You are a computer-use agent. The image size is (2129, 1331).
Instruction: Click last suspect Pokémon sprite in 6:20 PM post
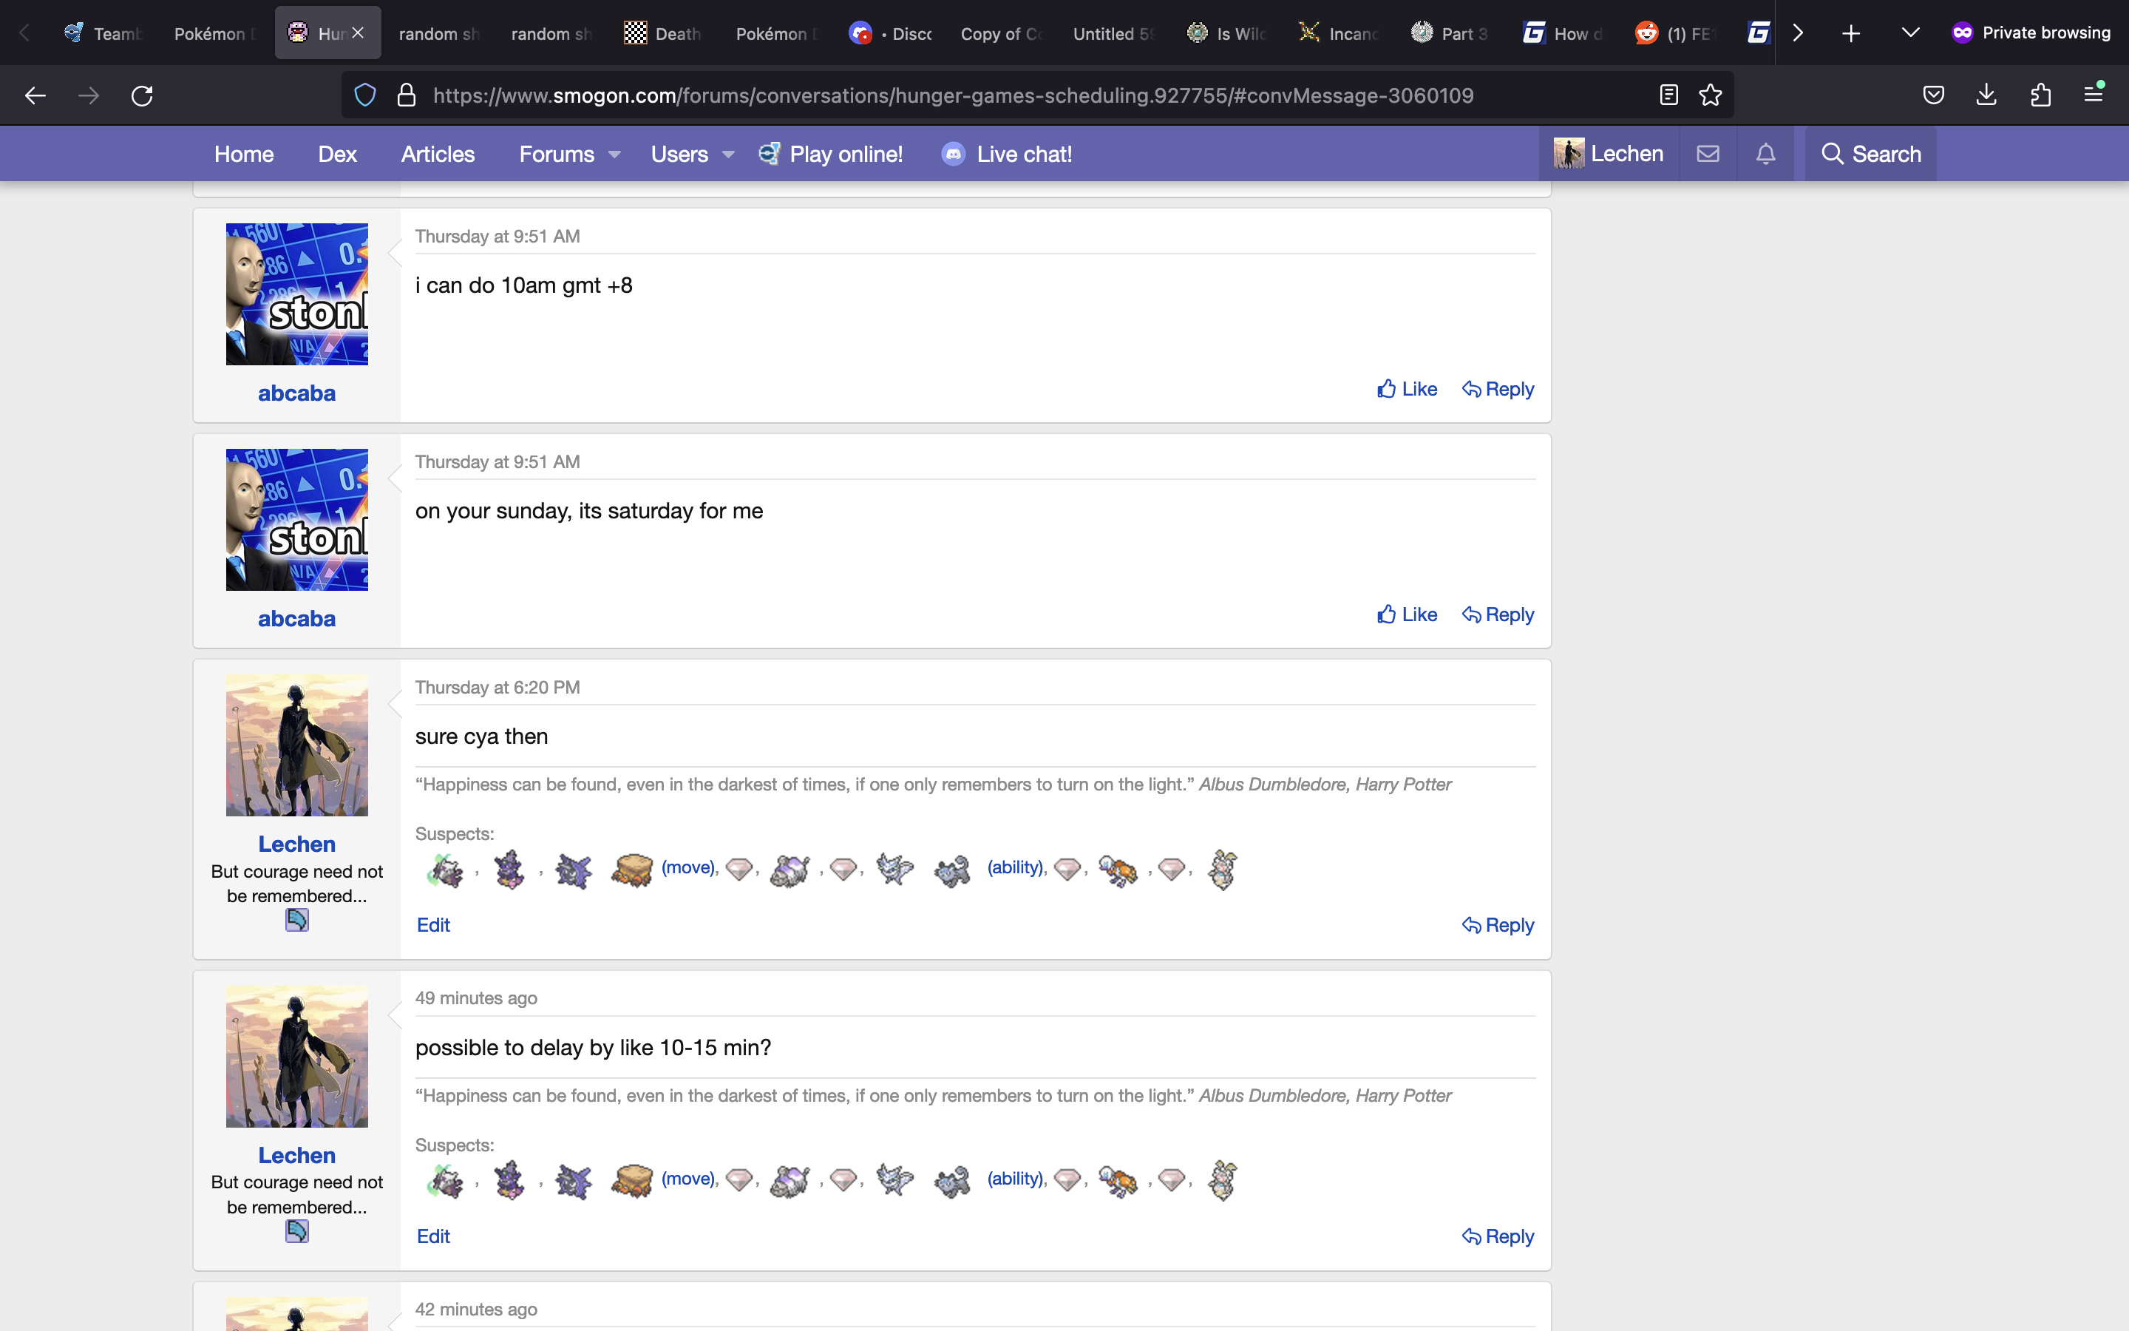click(x=1222, y=870)
